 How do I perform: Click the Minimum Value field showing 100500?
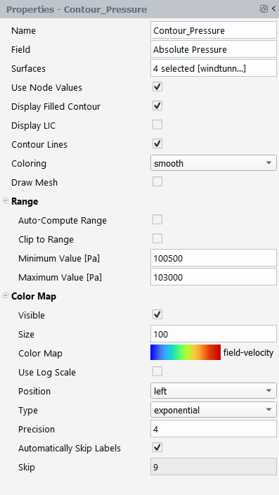coord(214,258)
